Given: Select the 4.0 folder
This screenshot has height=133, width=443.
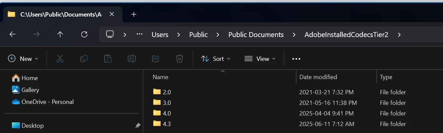Looking at the screenshot, I should (x=162, y=113).
